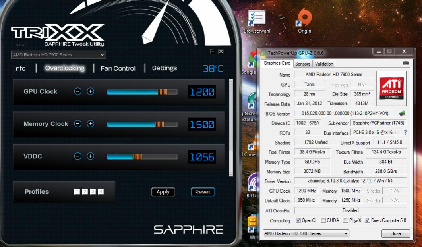Open the Fan Control tab
The width and height of the screenshot is (422, 247).
(x=118, y=68)
